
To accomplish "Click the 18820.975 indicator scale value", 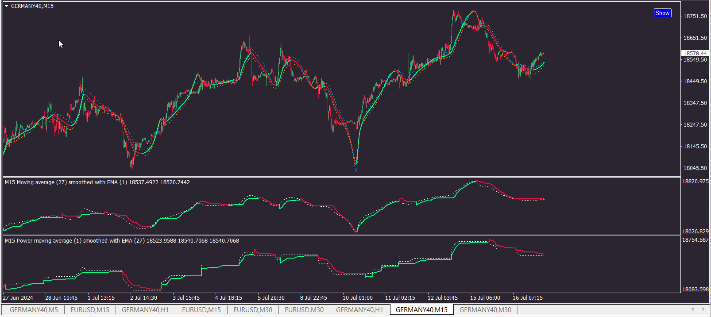I will pyautogui.click(x=696, y=182).
